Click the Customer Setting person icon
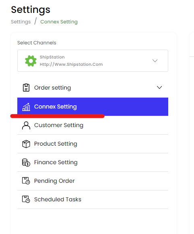The height and width of the screenshot is (234, 194). pos(26,125)
